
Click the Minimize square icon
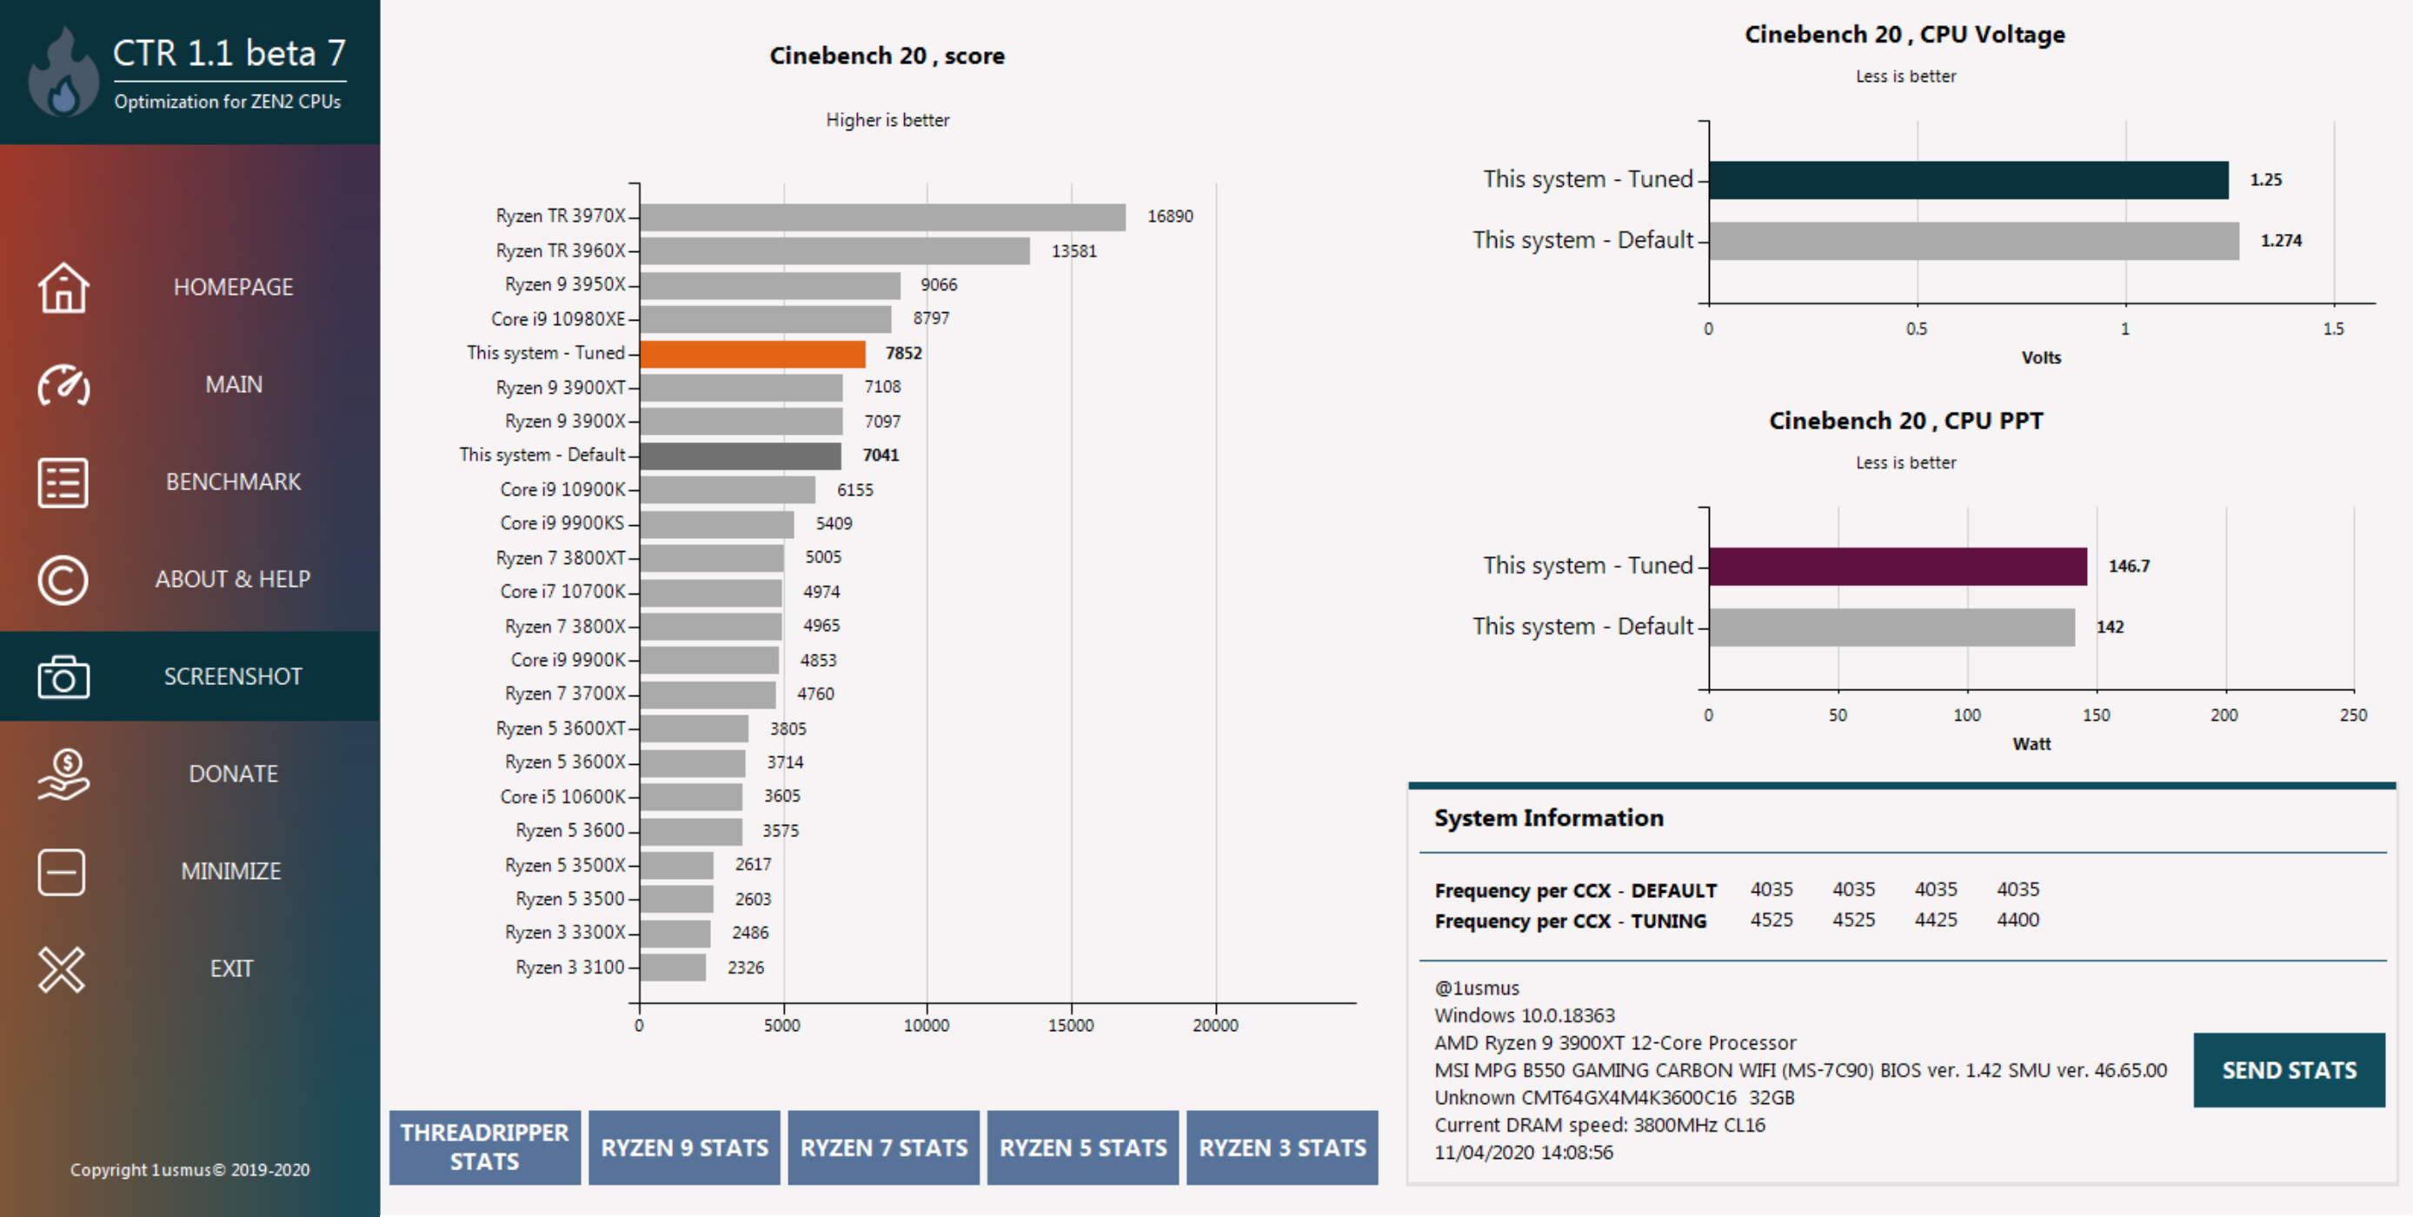(62, 872)
